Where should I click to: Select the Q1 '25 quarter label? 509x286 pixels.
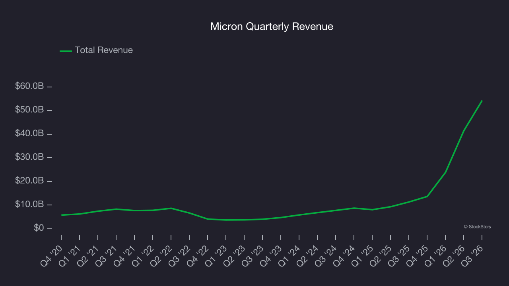coord(363,255)
